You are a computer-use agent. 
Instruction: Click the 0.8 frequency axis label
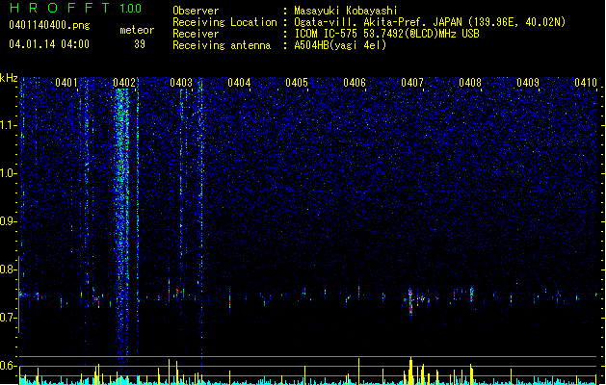click(x=9, y=269)
